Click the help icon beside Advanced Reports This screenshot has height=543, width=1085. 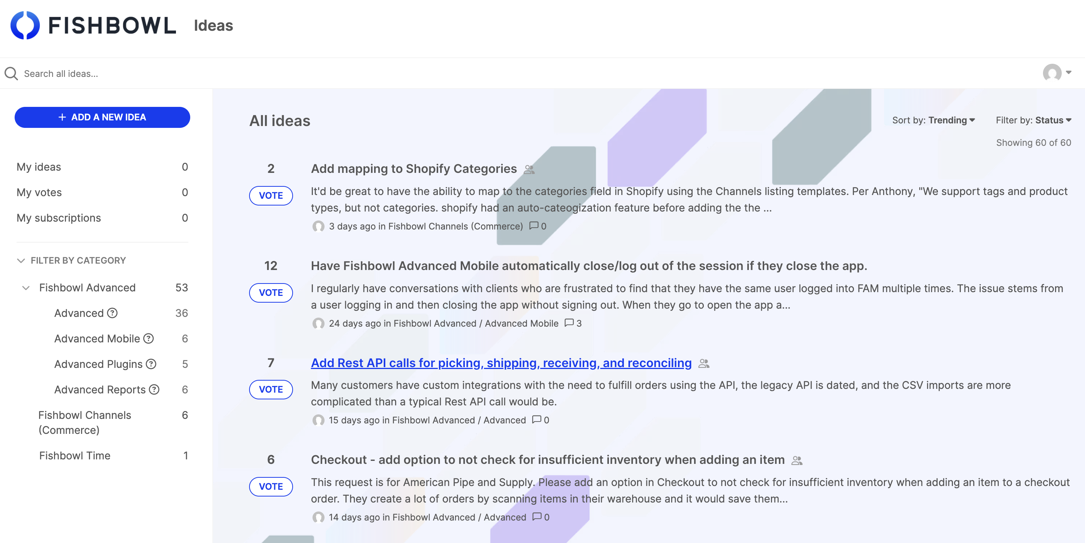coord(155,389)
